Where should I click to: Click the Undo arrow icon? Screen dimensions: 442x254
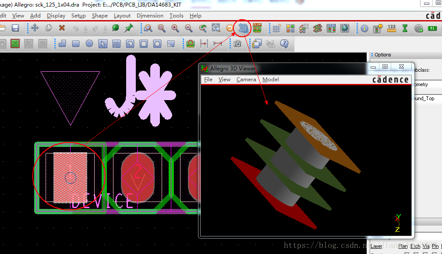click(x=75, y=28)
